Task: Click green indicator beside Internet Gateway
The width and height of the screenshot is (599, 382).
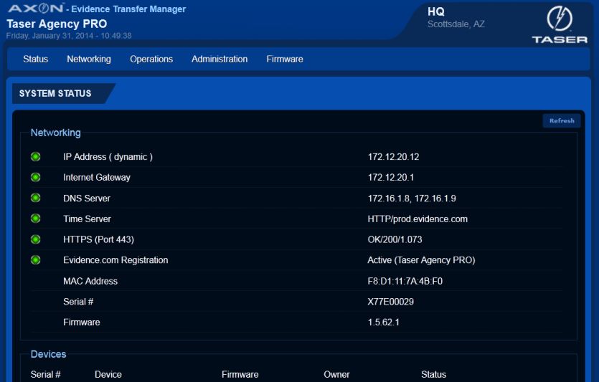Action: [36, 177]
